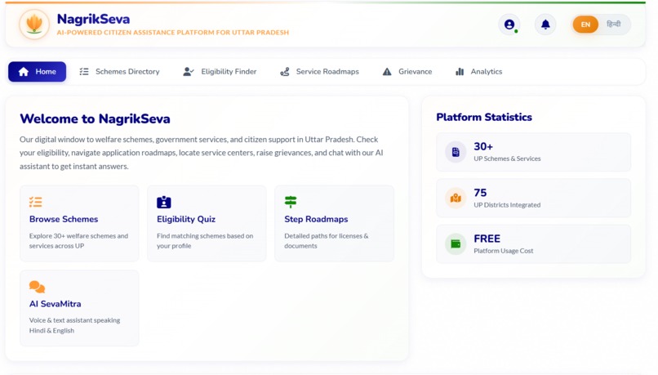658x375 pixels.
Task: Click the Browse Schemes checklist icon
Action: [x=36, y=202]
